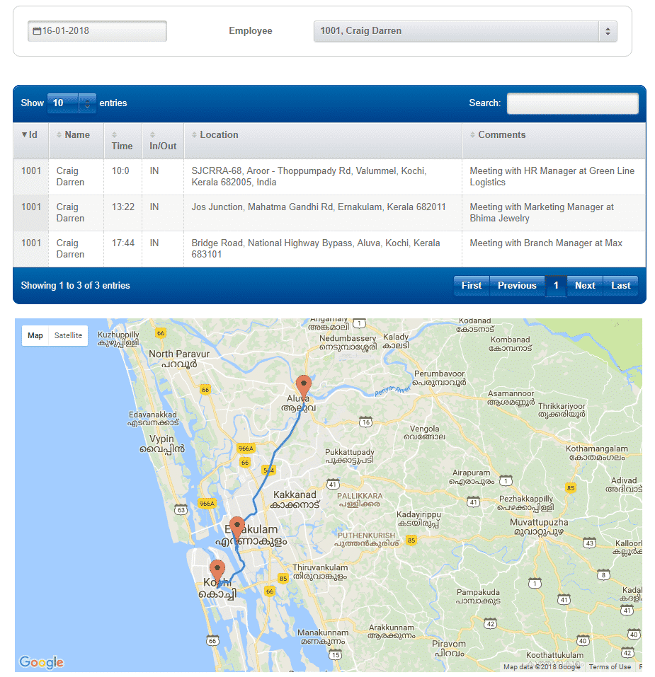Open the Employee dropdown showing Craig Darren
655x677 pixels.
click(465, 31)
